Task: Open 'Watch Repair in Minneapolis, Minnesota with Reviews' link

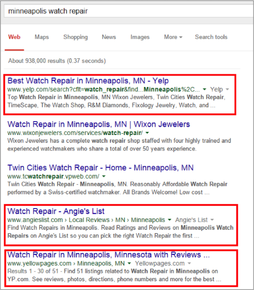Action: tap(109, 255)
